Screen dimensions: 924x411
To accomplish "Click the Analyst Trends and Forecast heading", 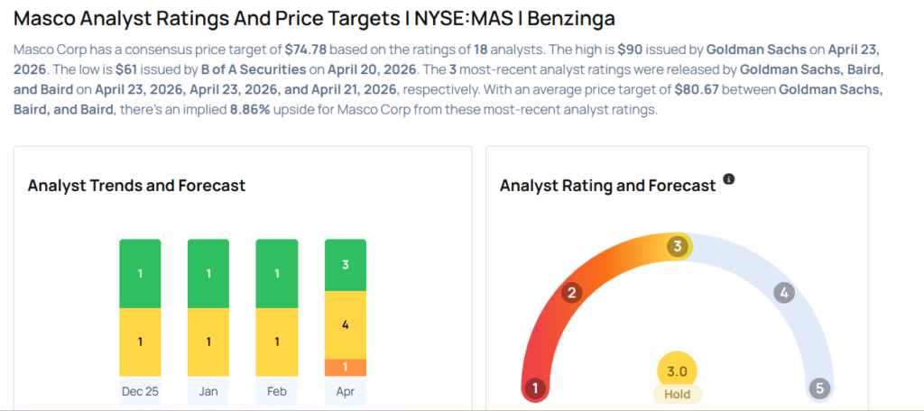I will coord(136,186).
